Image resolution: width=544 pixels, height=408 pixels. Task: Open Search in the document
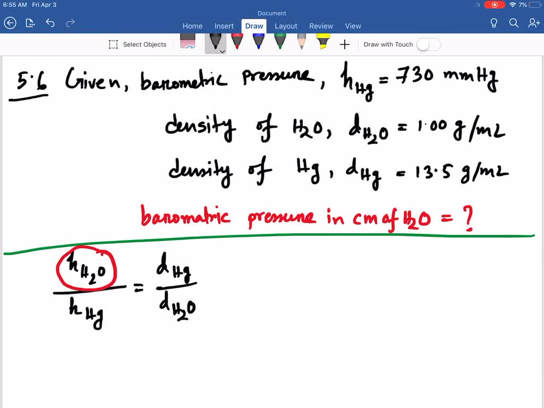513,23
